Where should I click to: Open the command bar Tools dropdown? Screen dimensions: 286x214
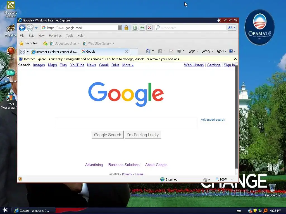(221, 51)
